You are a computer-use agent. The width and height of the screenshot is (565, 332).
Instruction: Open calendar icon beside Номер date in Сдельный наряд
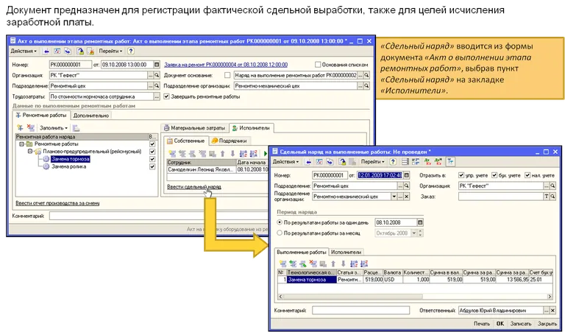[x=408, y=175]
